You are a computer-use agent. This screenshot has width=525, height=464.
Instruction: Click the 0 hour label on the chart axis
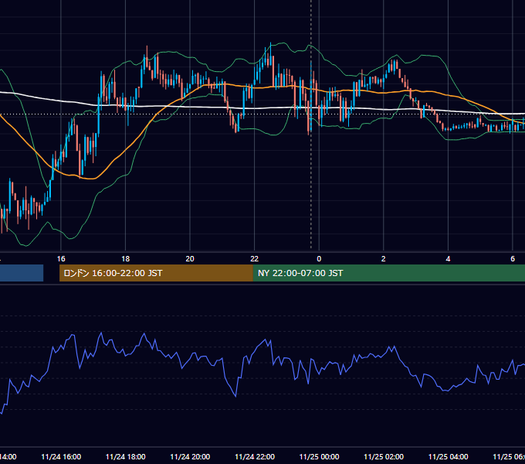point(319,258)
